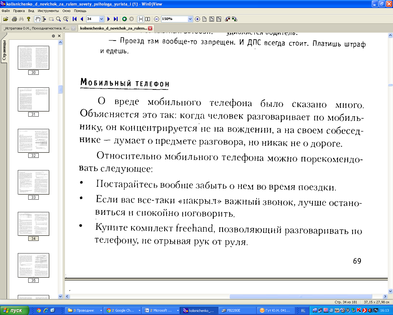Click the fit page icon
This screenshot has width=393, height=315.
pyautogui.click(x=212, y=19)
